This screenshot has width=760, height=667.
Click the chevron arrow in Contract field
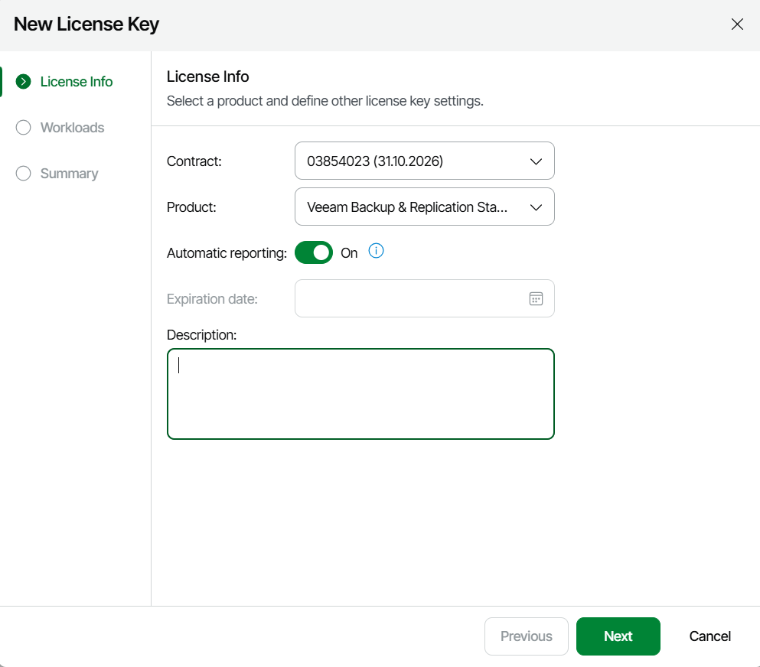tap(536, 161)
